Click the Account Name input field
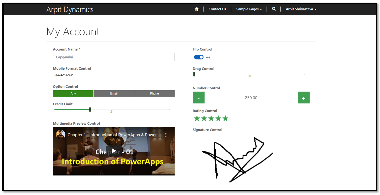The width and height of the screenshot is (380, 195). click(x=114, y=57)
